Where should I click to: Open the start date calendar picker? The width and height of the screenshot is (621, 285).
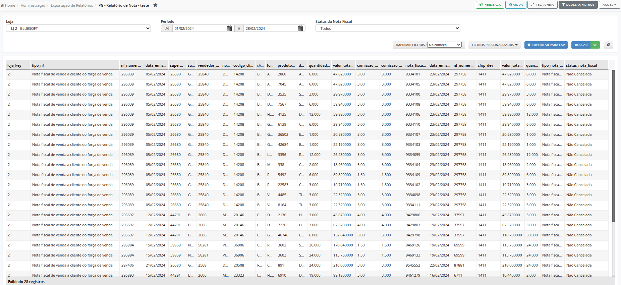tap(229, 28)
